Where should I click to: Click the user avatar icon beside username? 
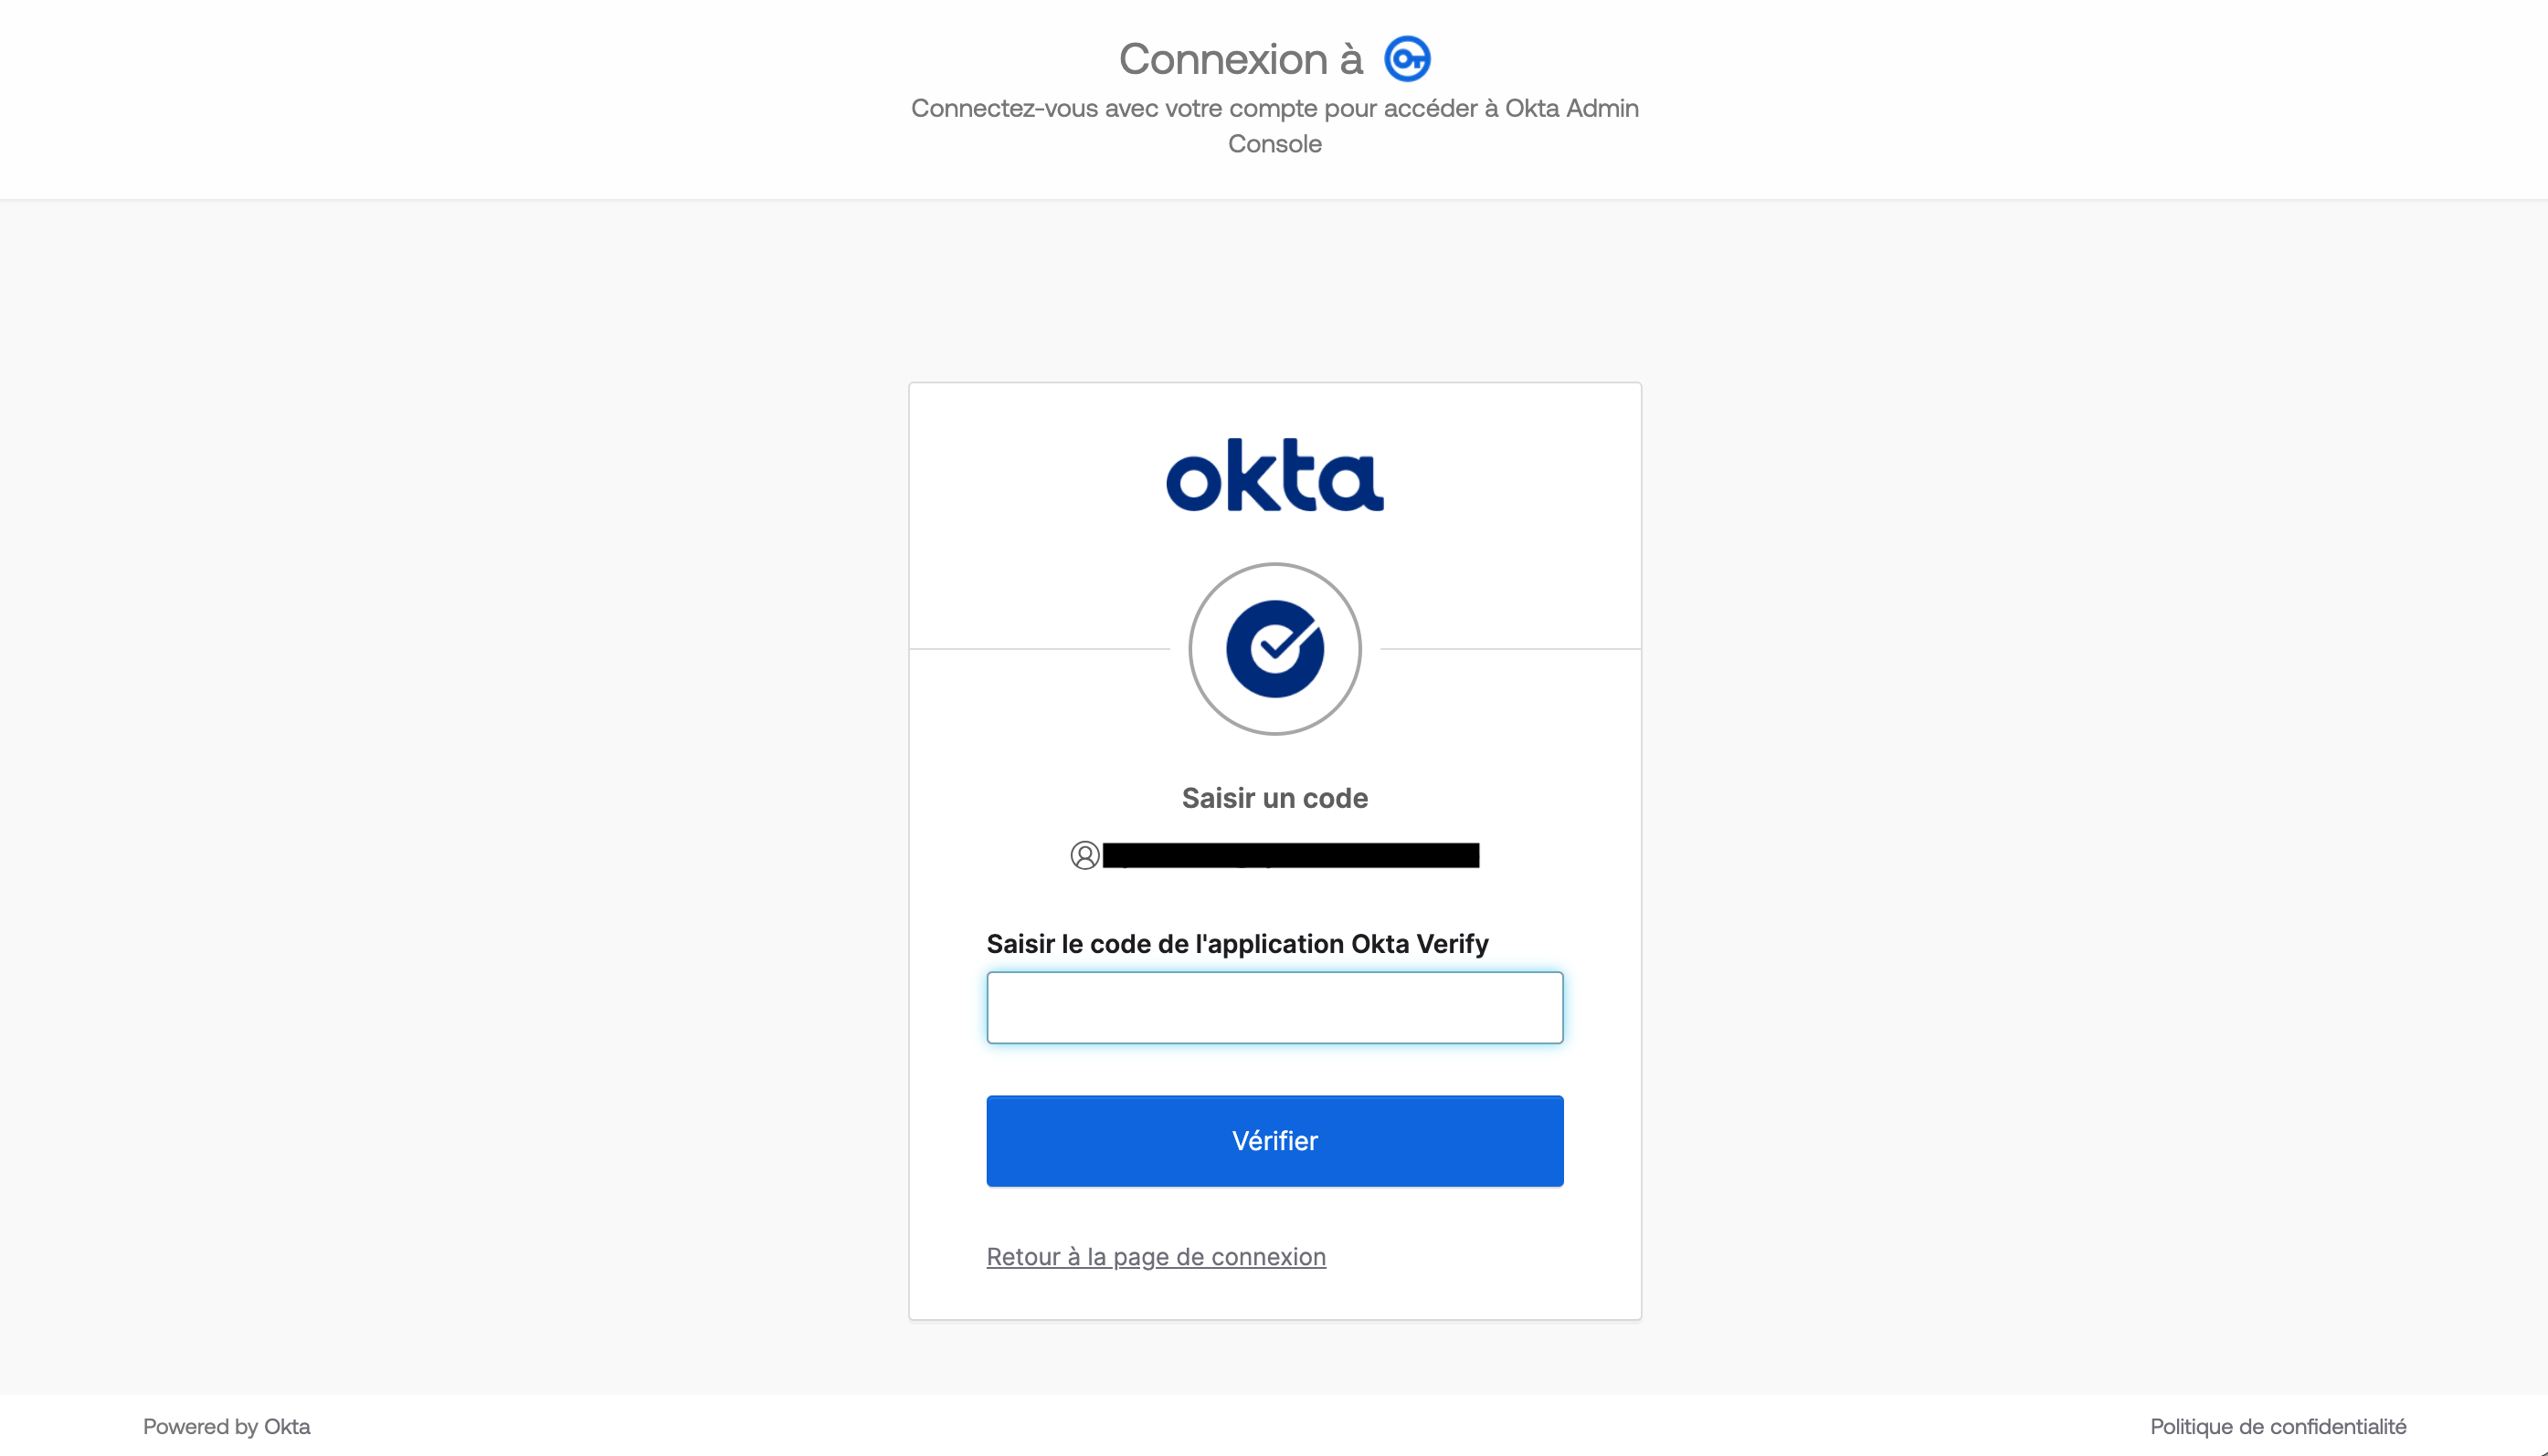click(1084, 855)
